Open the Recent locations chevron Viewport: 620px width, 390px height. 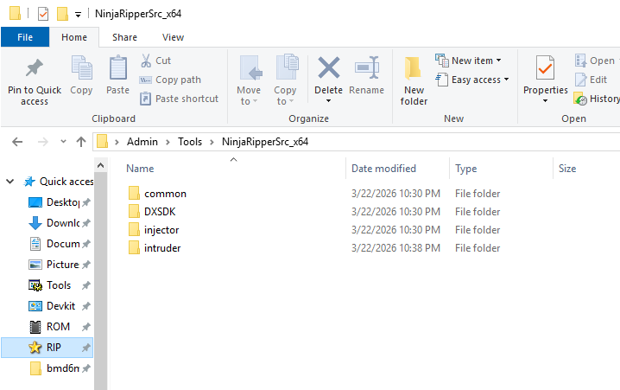[63, 141]
